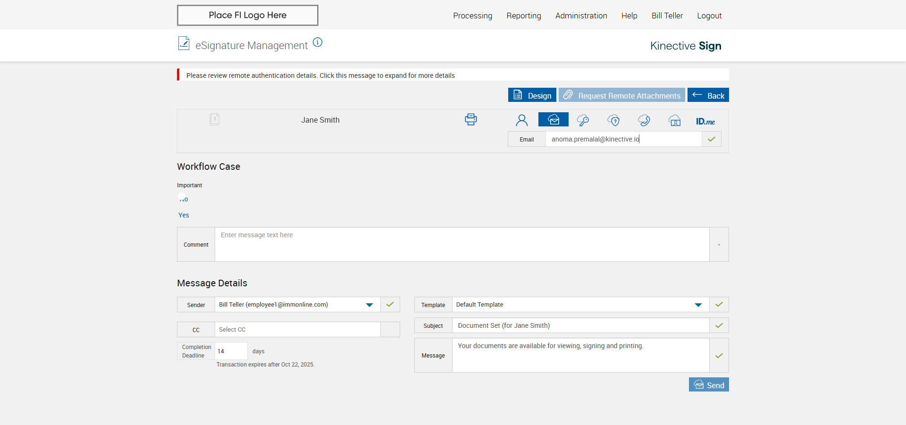Open the Reporting menu

523,16
